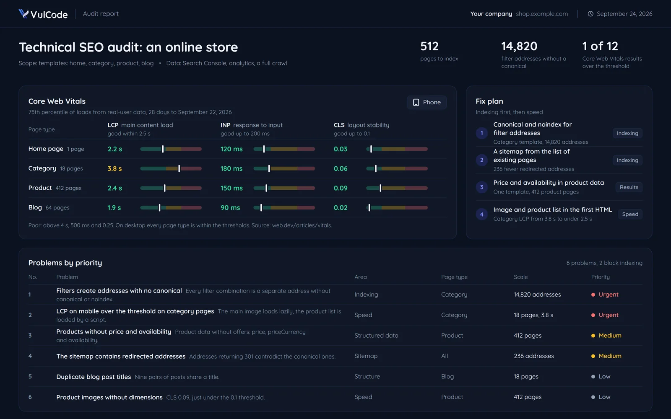Screen dimensions: 671x419
Task: Click the gray Low dot for duplicate blog titles
Action: click(593, 377)
